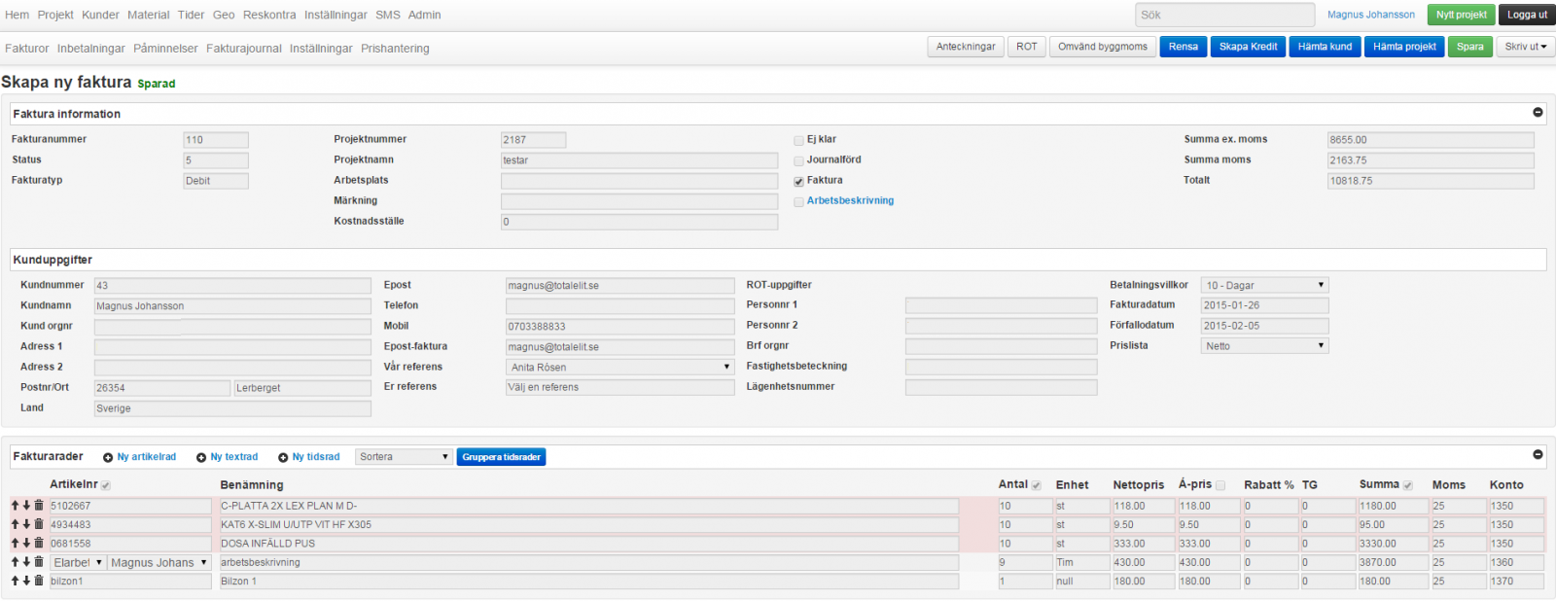Click plus icon beside Ny textrad
This screenshot has width=1556, height=601.
click(201, 457)
